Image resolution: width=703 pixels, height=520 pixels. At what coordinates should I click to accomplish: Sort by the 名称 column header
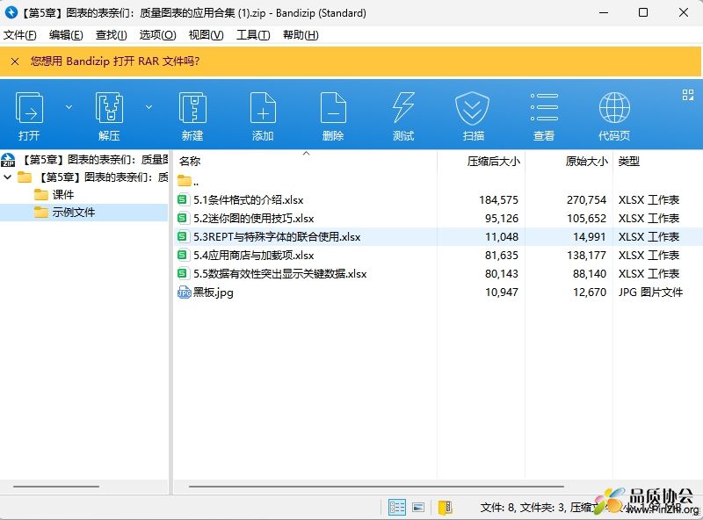305,161
